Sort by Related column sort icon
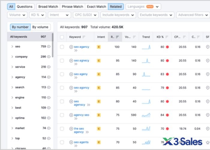210x150 pixels. (118, 37)
